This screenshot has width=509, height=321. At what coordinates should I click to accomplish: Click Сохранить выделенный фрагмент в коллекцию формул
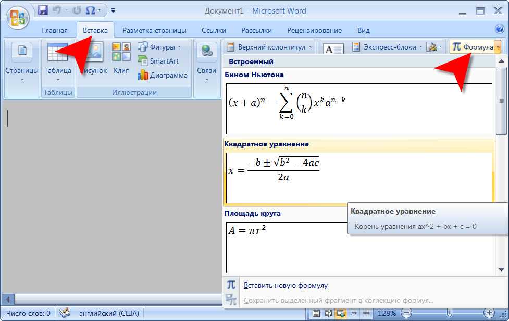(339, 301)
